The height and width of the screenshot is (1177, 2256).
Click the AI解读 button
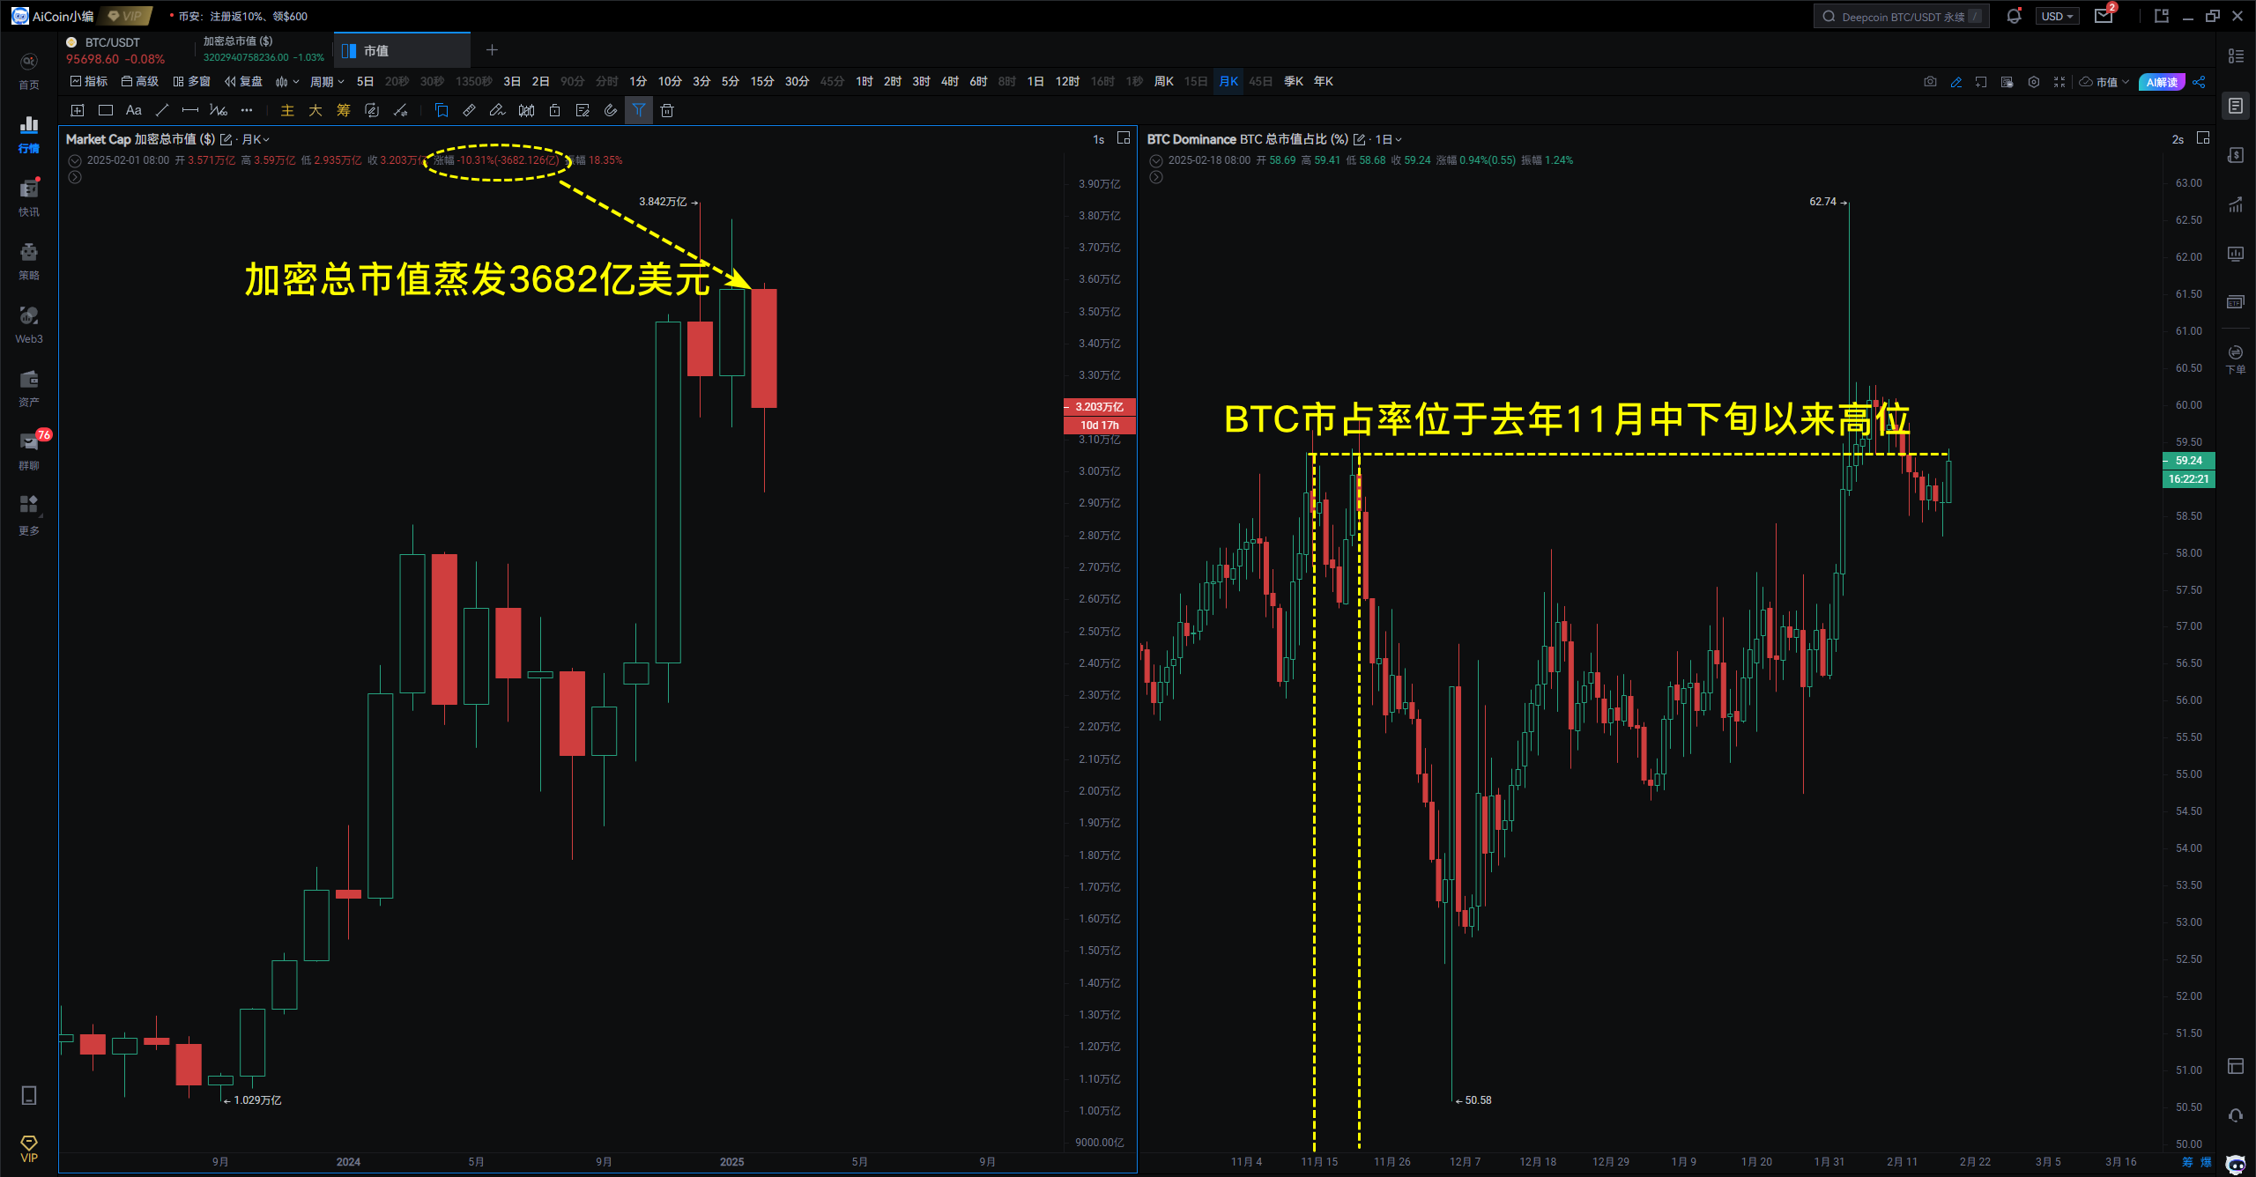(2162, 82)
